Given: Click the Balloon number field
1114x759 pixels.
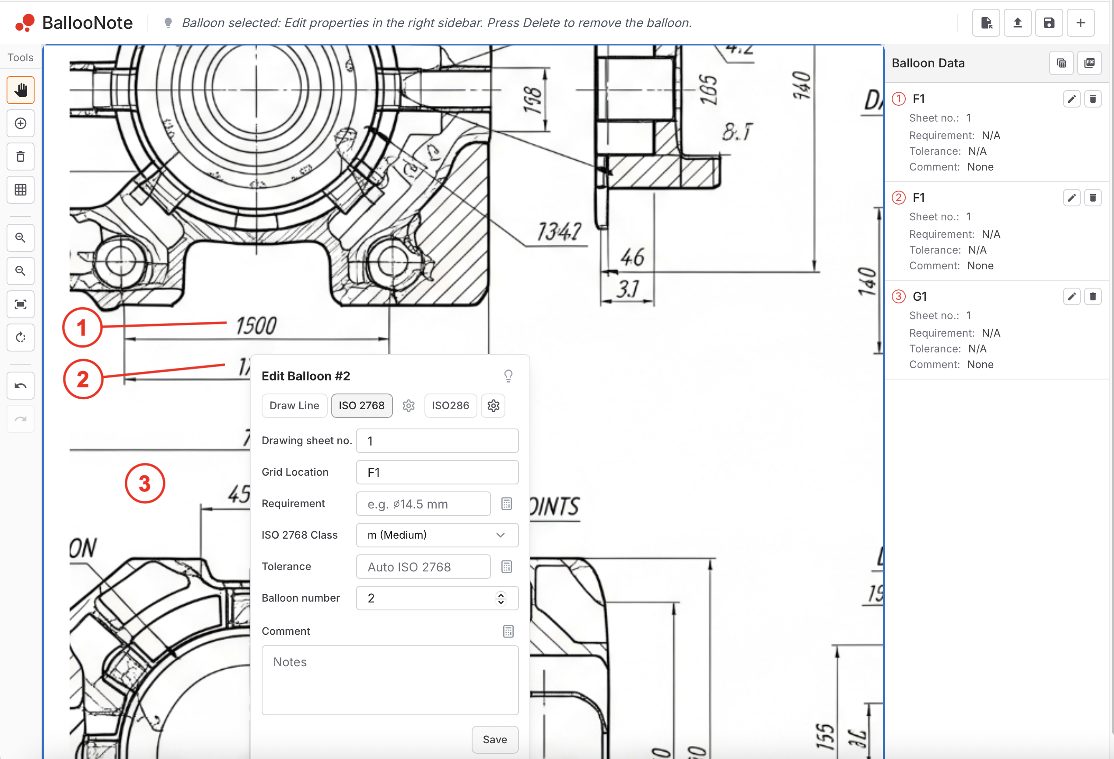Looking at the screenshot, I should click(x=437, y=599).
